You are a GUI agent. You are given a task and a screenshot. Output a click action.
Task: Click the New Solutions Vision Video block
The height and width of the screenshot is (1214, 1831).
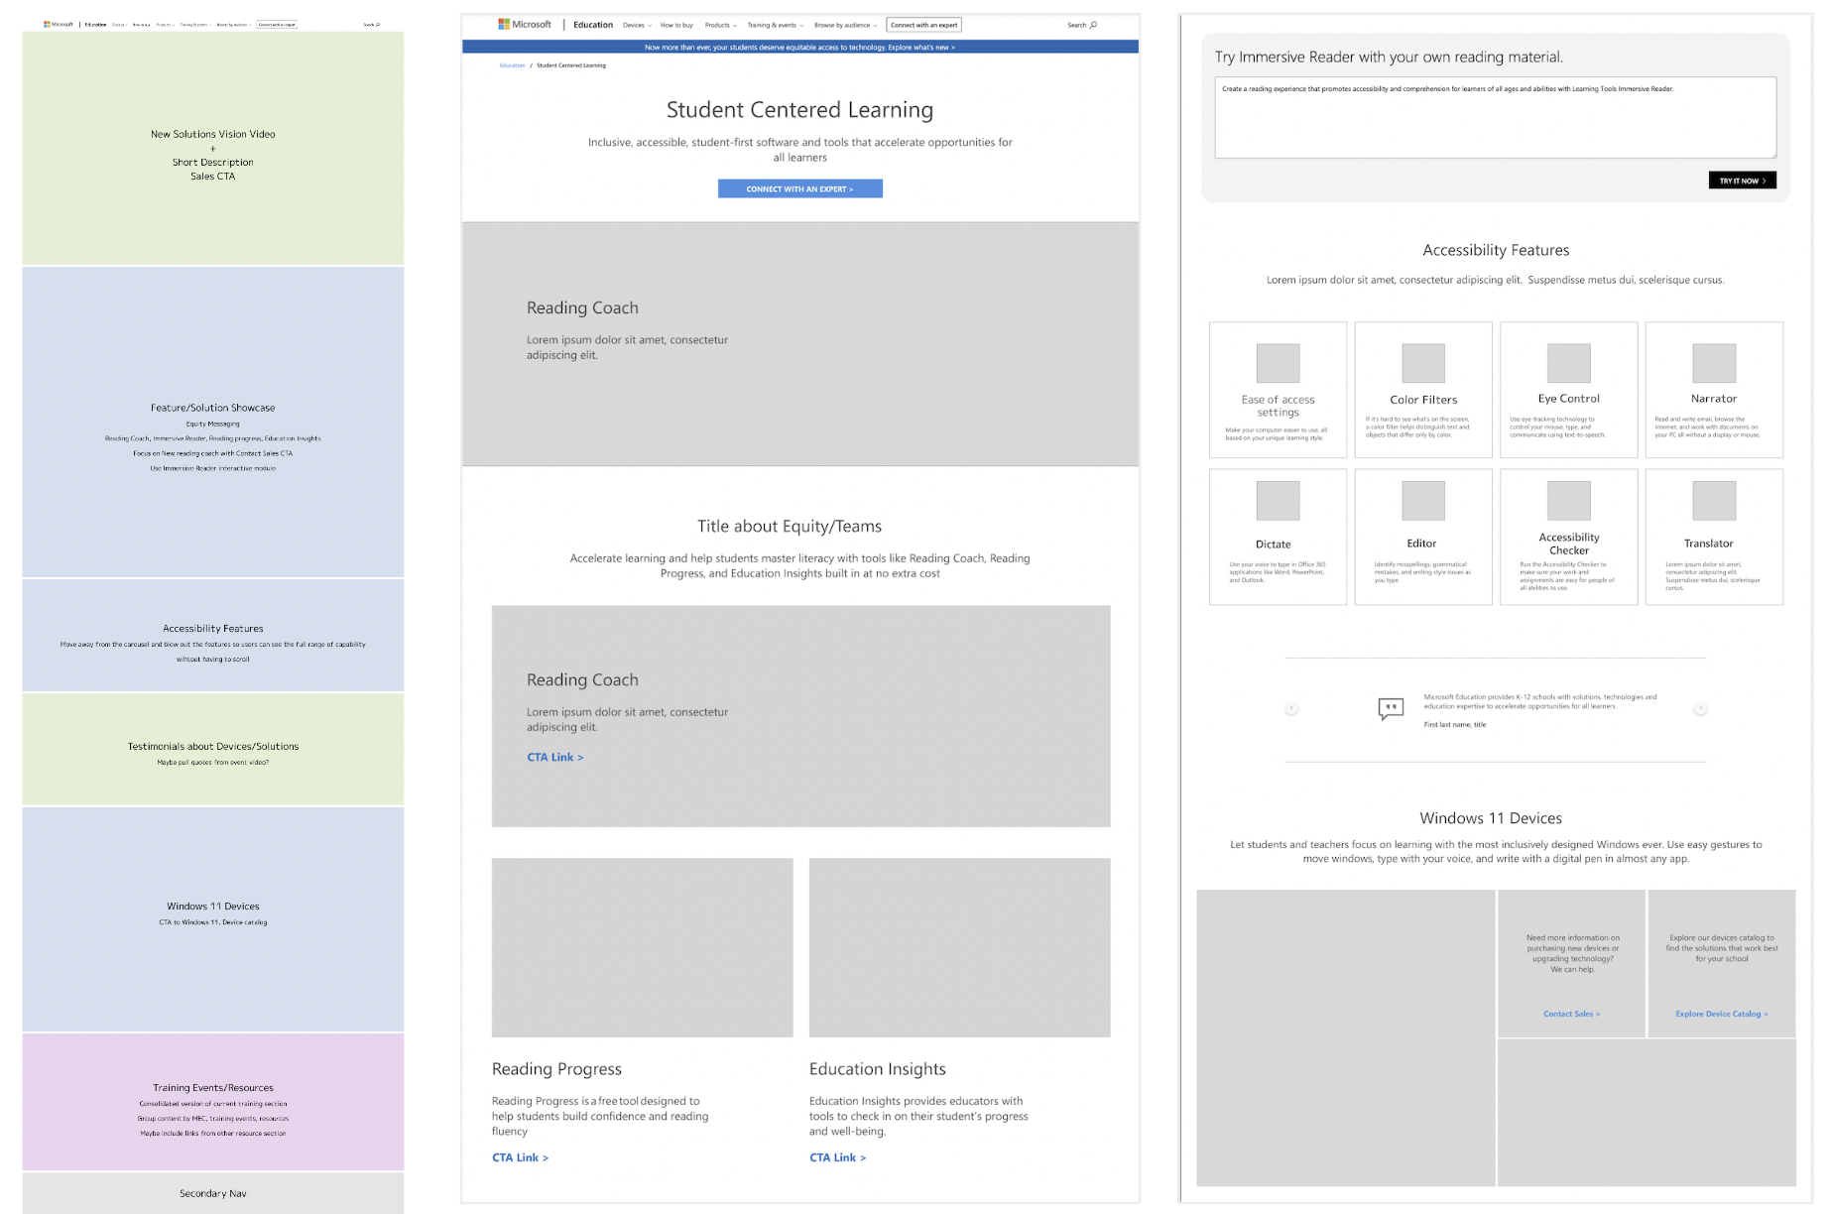pyautogui.click(x=213, y=149)
